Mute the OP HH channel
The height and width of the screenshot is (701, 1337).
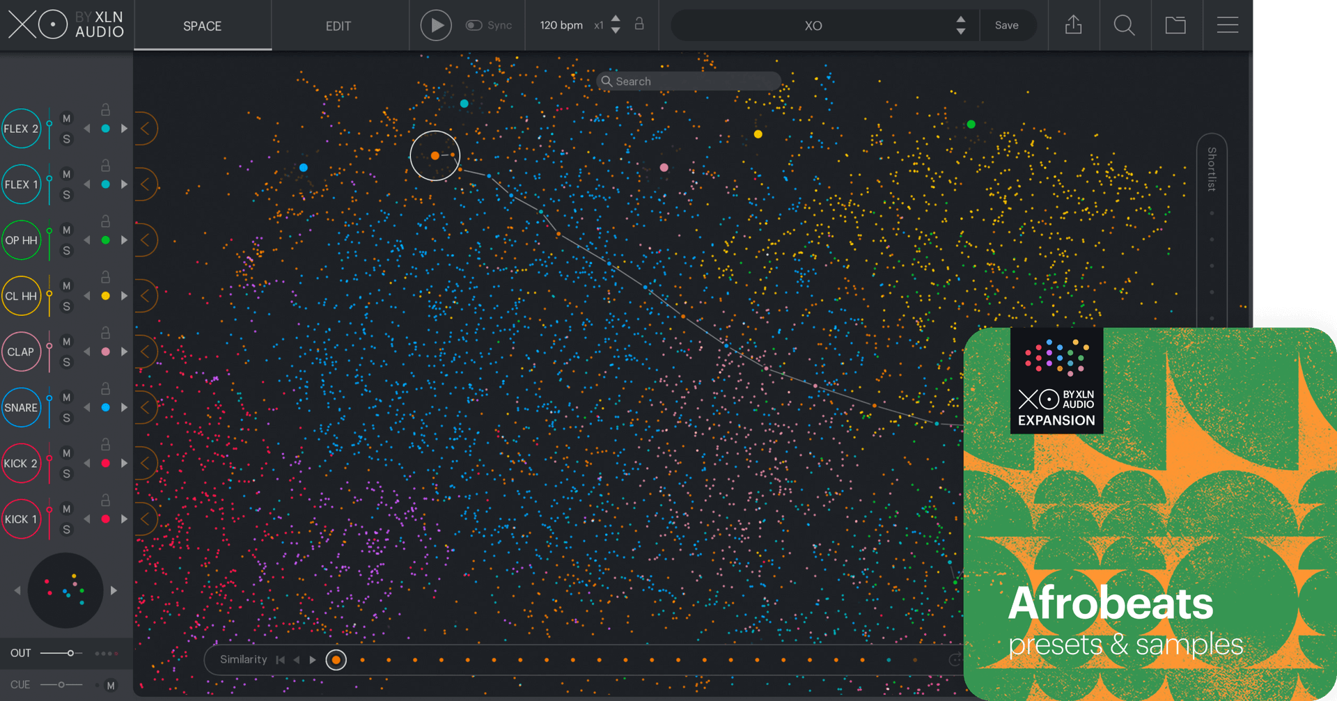tap(67, 230)
